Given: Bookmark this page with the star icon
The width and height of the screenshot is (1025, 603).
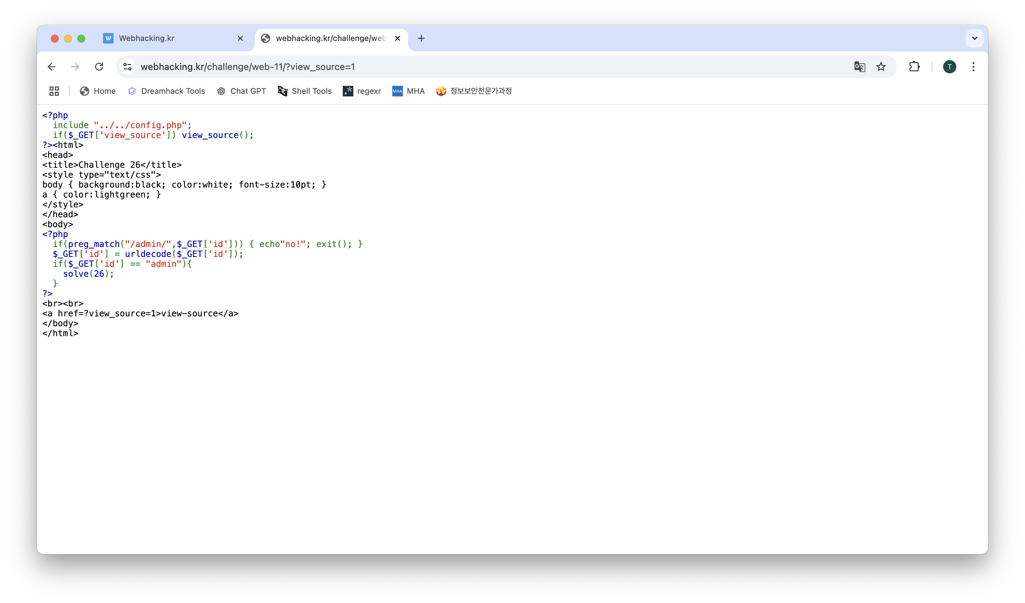Looking at the screenshot, I should tap(881, 67).
